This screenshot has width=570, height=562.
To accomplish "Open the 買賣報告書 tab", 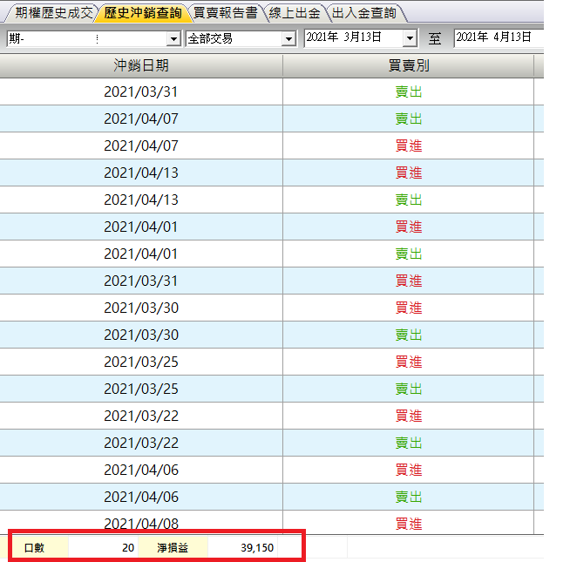I will (226, 13).
